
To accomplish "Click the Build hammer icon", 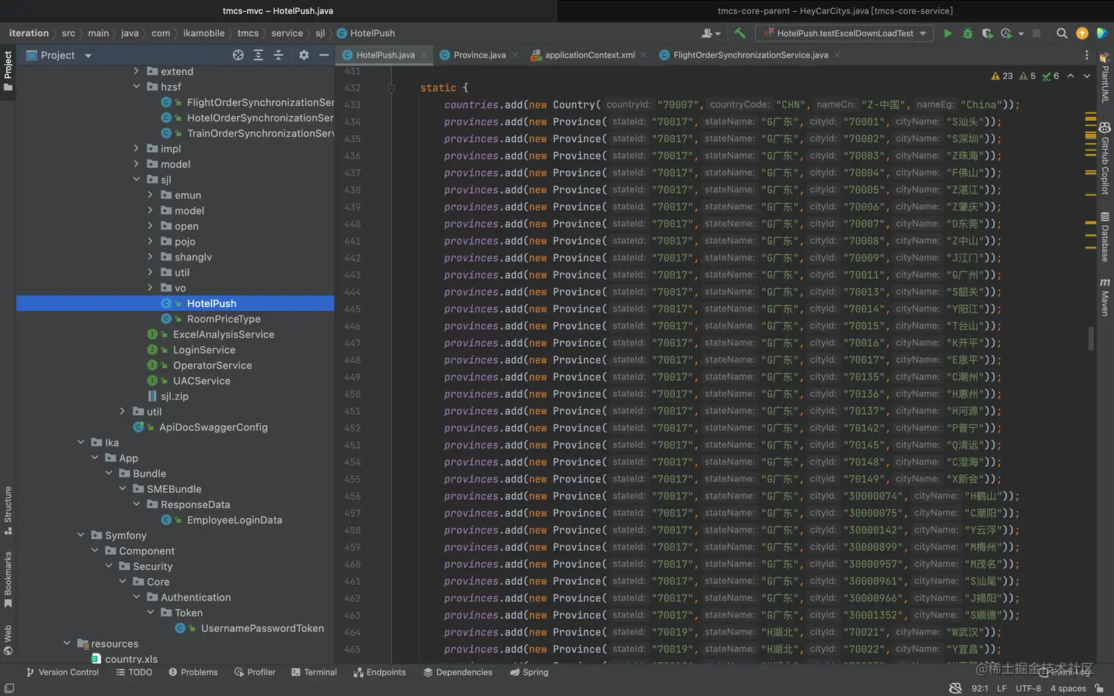I will coord(740,33).
